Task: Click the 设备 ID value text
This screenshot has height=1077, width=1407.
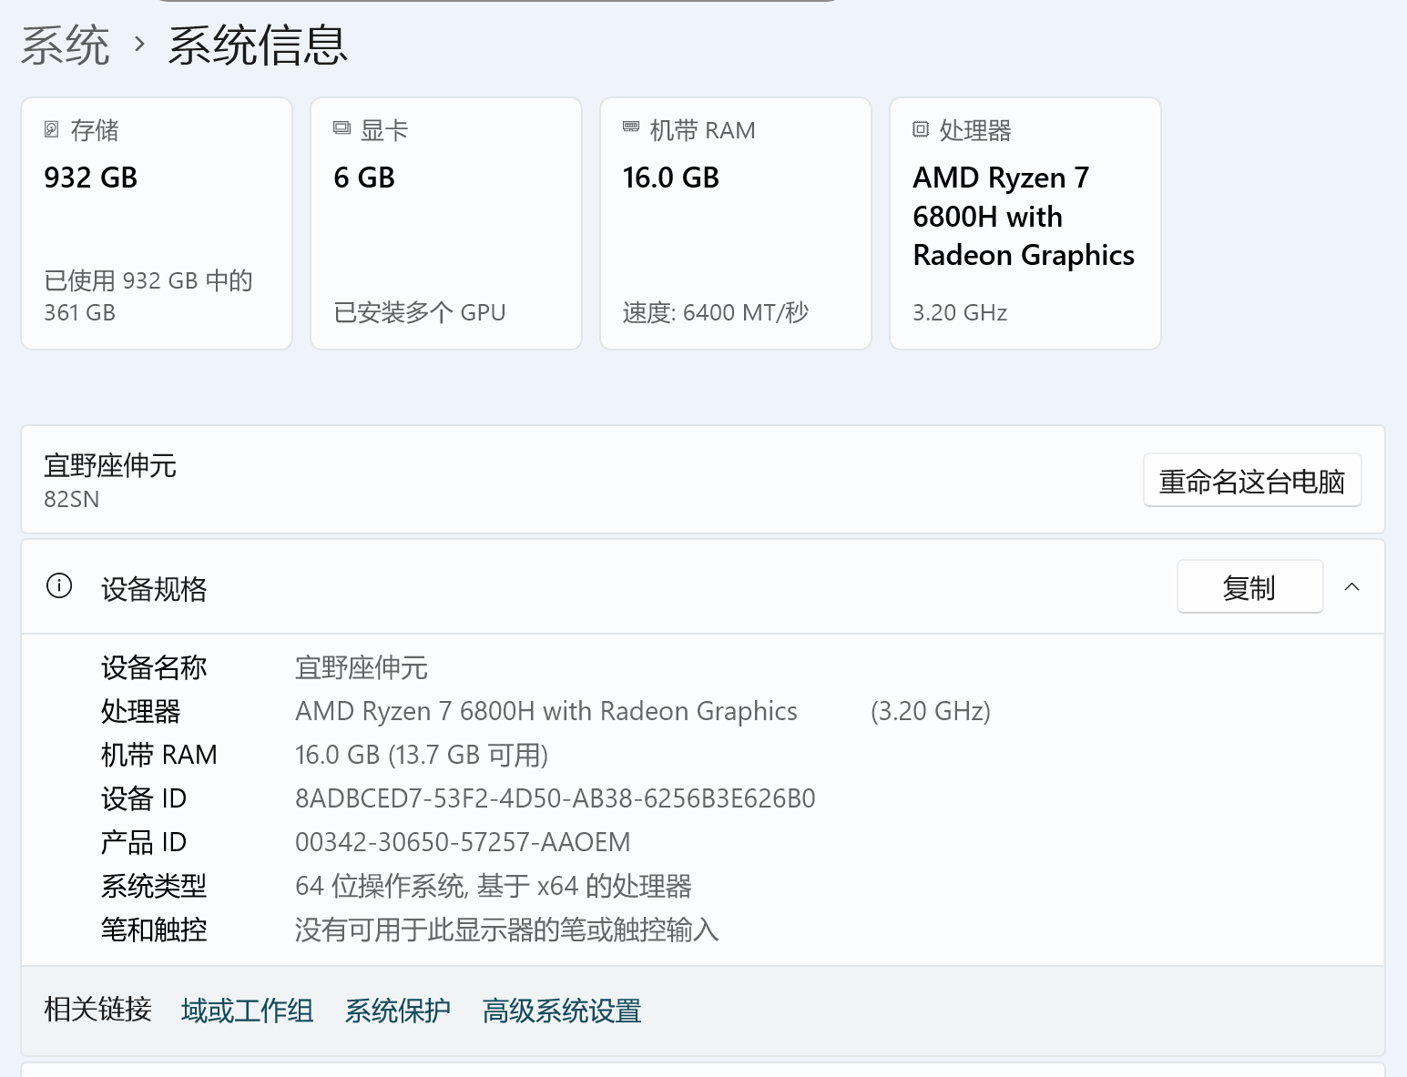Action: tap(555, 798)
